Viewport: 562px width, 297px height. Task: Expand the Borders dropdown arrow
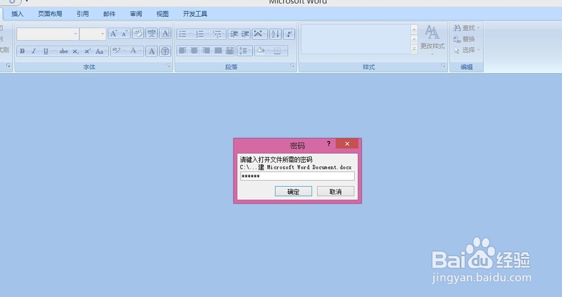(284, 51)
